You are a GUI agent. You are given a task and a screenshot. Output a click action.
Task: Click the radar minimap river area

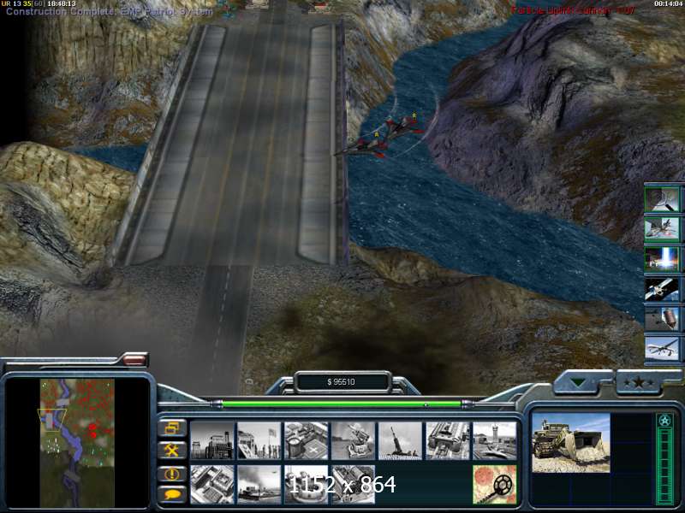tap(77, 443)
